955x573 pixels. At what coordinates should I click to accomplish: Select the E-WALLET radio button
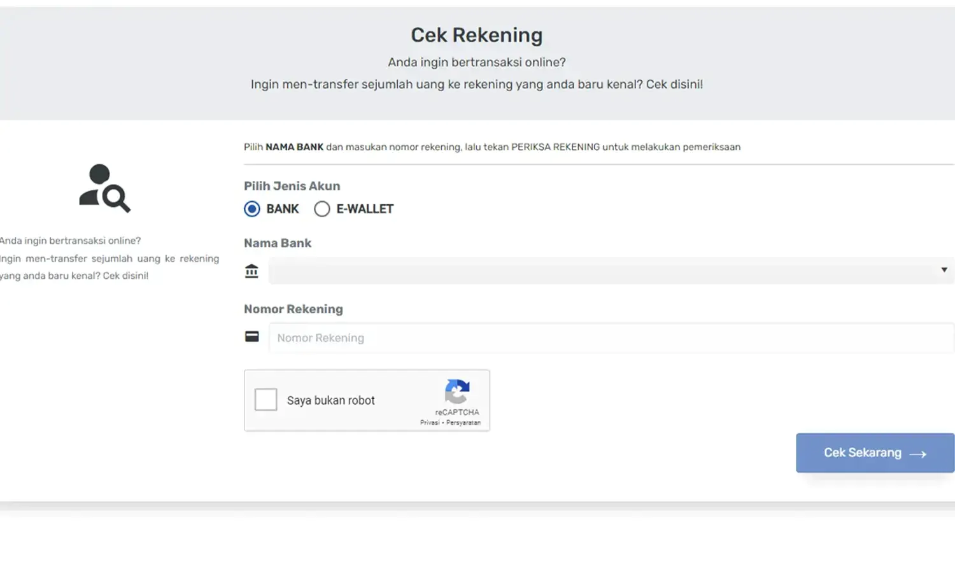tap(322, 209)
